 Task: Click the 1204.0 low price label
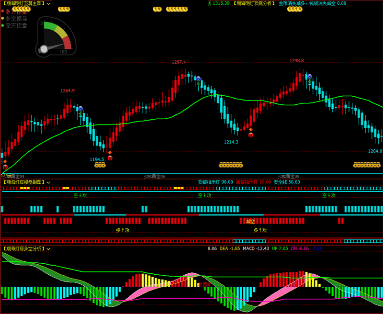[x=375, y=151]
